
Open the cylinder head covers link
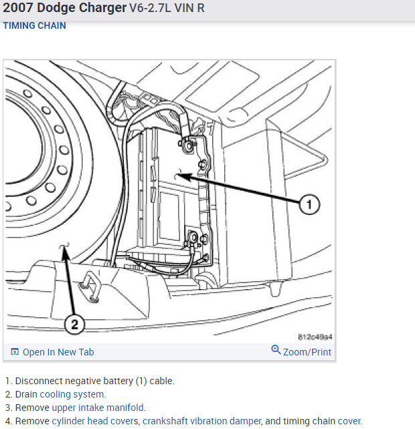pos(95,421)
